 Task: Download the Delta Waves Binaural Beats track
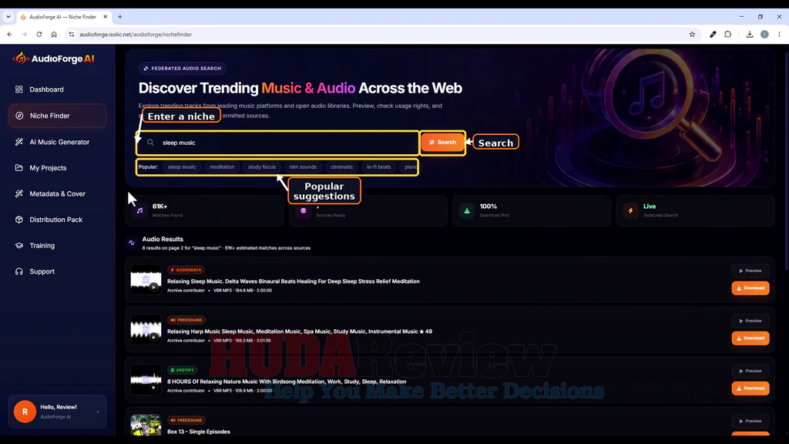tap(750, 288)
